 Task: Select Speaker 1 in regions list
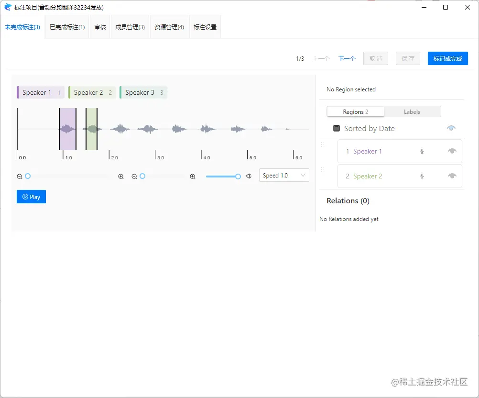pyautogui.click(x=400, y=151)
